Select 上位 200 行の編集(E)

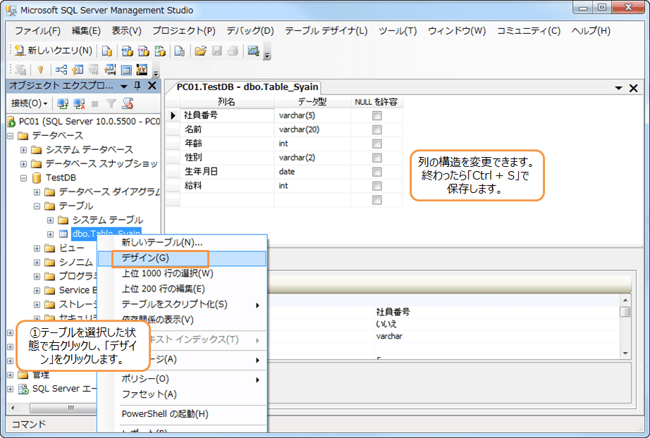[x=183, y=289]
